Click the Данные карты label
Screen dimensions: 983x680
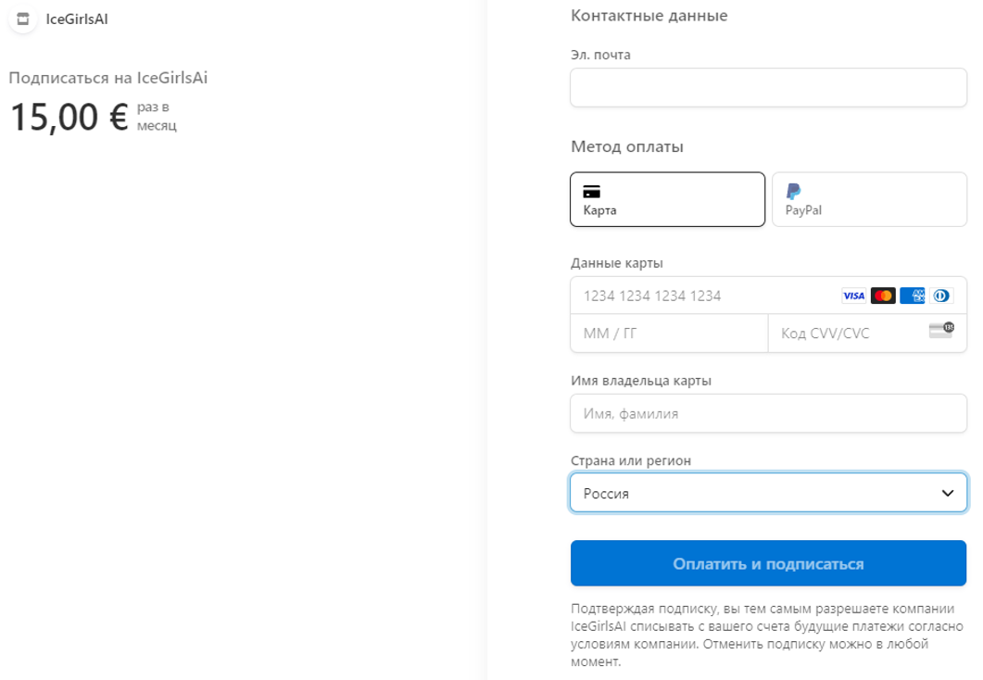click(617, 263)
